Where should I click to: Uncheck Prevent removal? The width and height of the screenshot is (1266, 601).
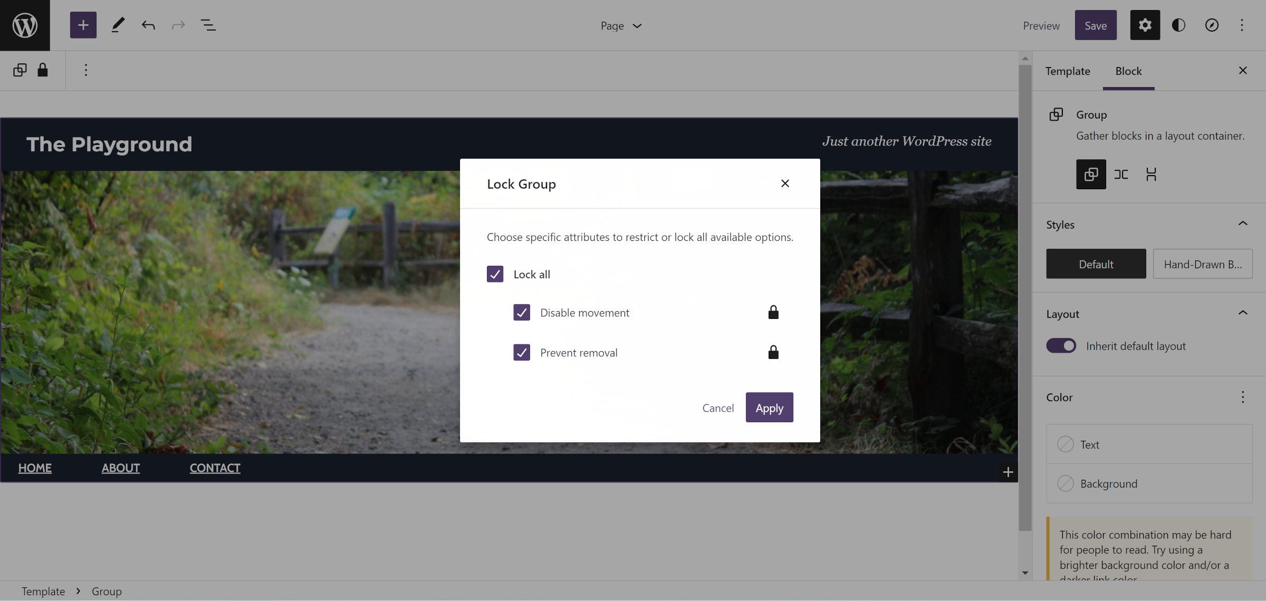click(522, 352)
